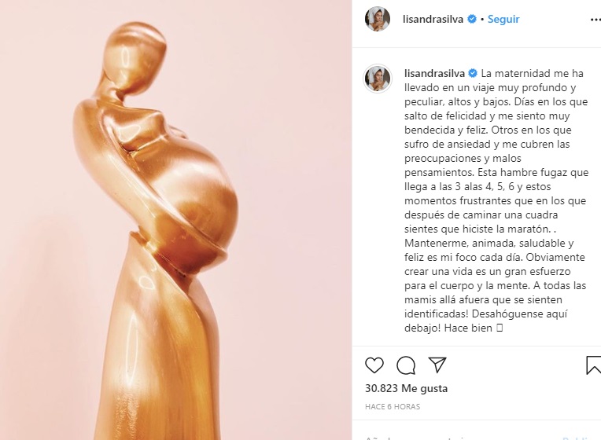This screenshot has width=601, height=440.
Task: Open the lisandrasilva profile avatar in the header
Action: (x=378, y=19)
